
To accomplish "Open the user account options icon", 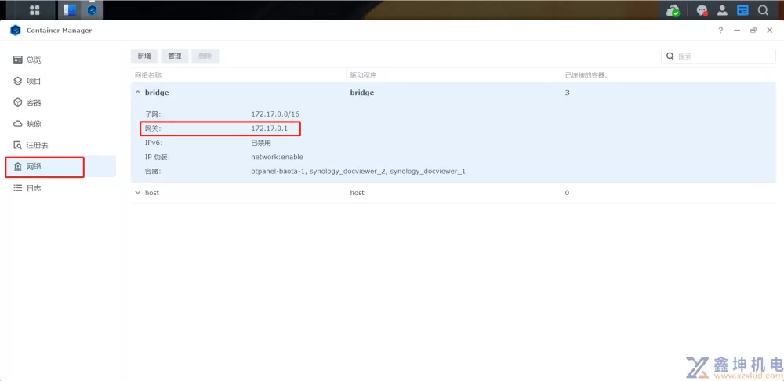I will pyautogui.click(x=722, y=10).
